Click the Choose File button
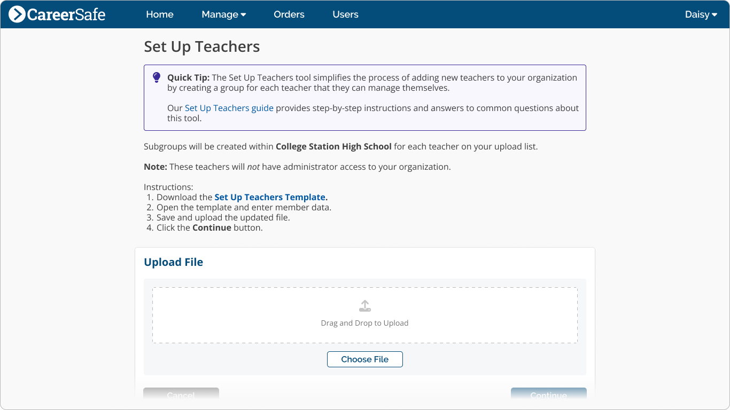The height and width of the screenshot is (410, 730). [x=365, y=359]
